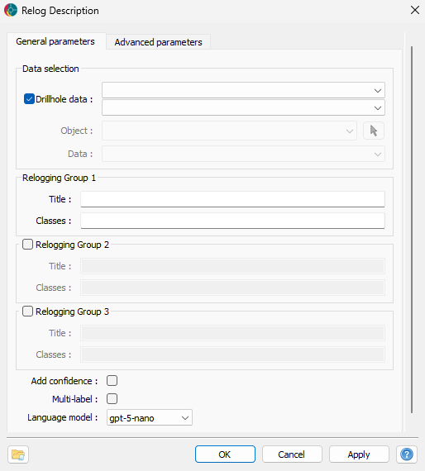Click the Relogging Group 2 Classes field
425x471 pixels.
[232, 288]
